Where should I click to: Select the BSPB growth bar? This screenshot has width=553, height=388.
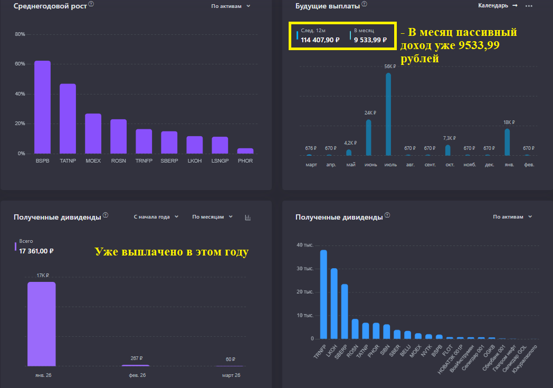[x=42, y=107]
